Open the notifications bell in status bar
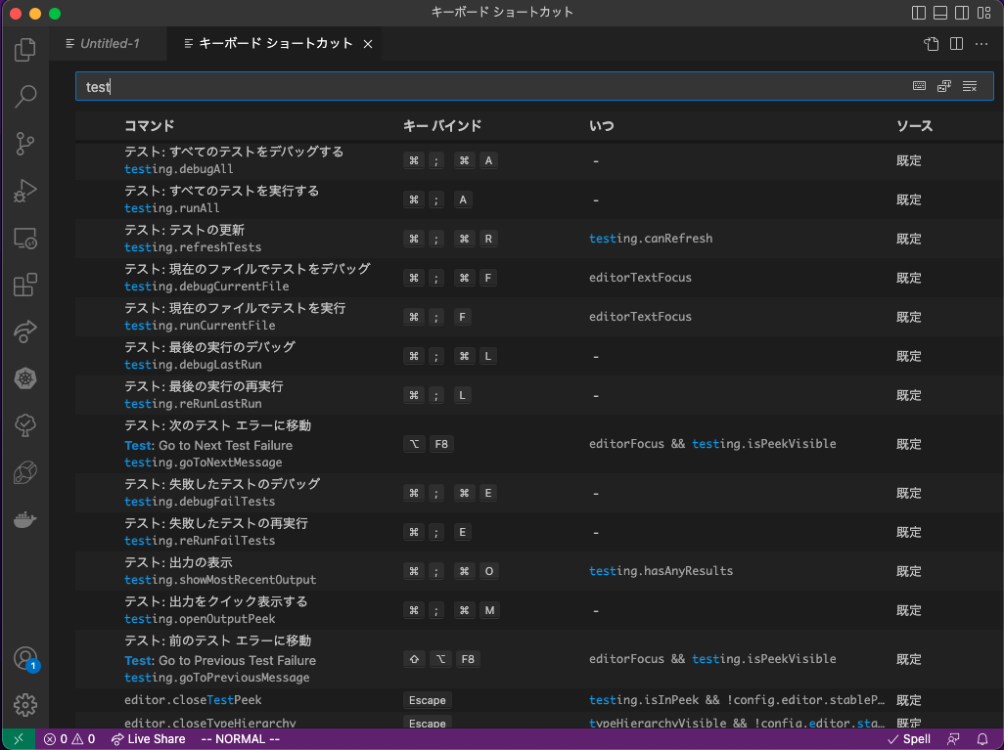This screenshot has width=1004, height=750. point(983,739)
